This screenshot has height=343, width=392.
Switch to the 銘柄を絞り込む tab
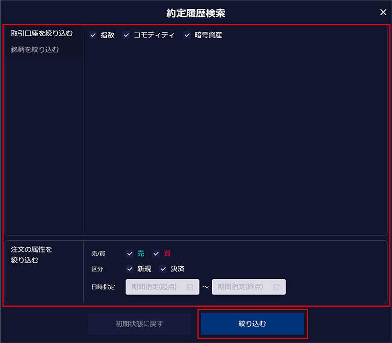[x=34, y=50]
